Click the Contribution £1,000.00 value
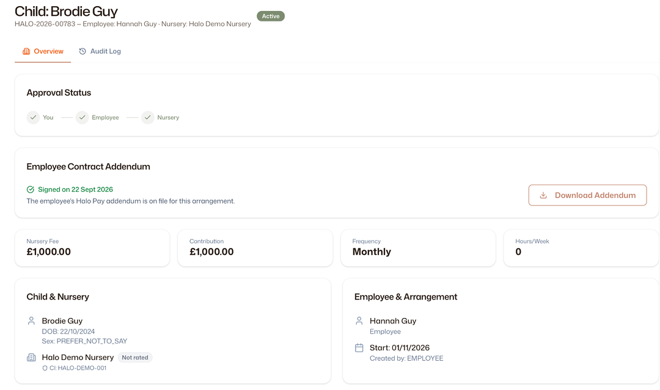 (x=211, y=252)
